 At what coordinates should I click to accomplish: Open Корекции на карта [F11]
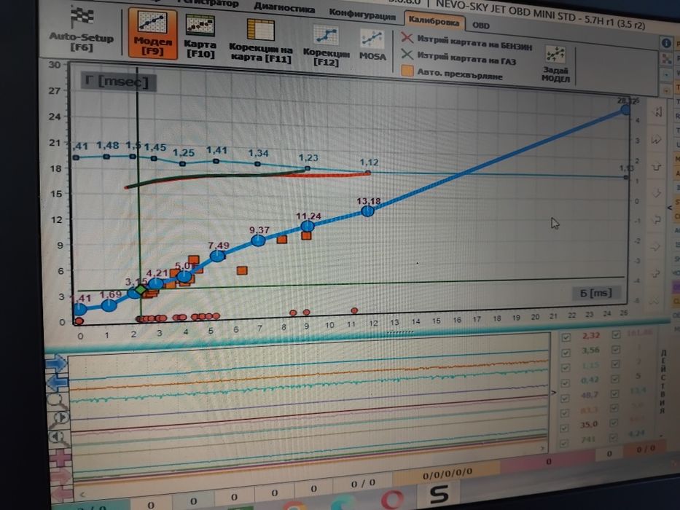(x=261, y=42)
